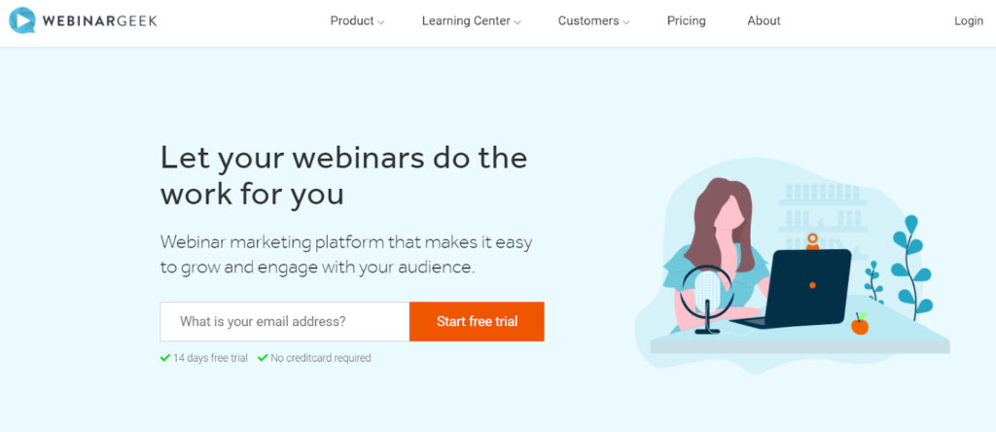Click the 14 days free trial text

click(210, 358)
